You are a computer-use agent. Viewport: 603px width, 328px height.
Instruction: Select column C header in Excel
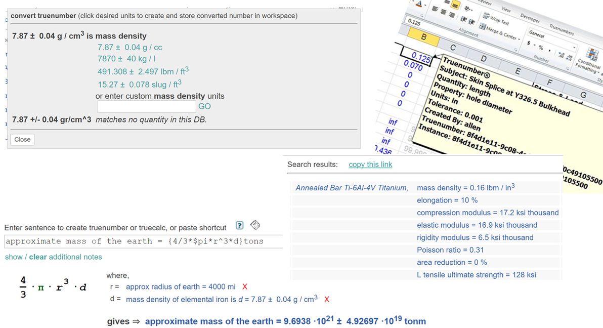[x=453, y=48]
